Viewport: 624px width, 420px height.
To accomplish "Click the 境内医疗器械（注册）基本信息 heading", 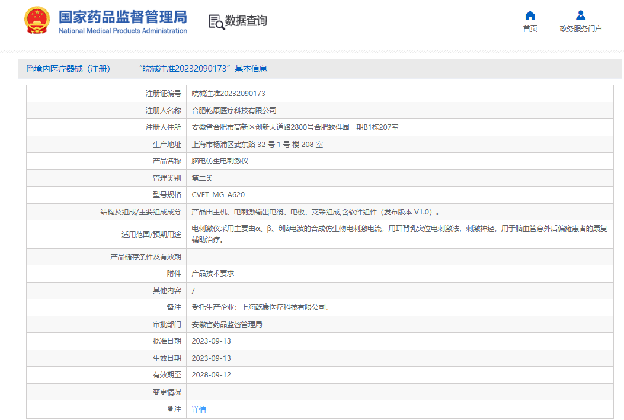I will (147, 69).
